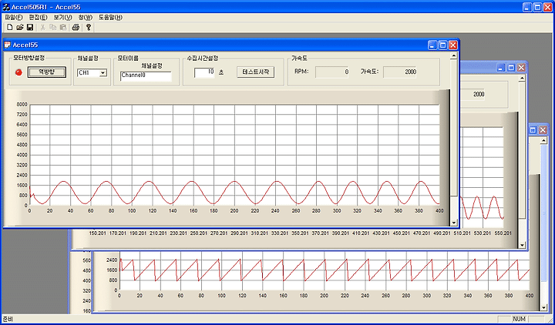This screenshot has height=325, width=555.
Task: Open the 보기(V) menu
Action: click(x=62, y=18)
